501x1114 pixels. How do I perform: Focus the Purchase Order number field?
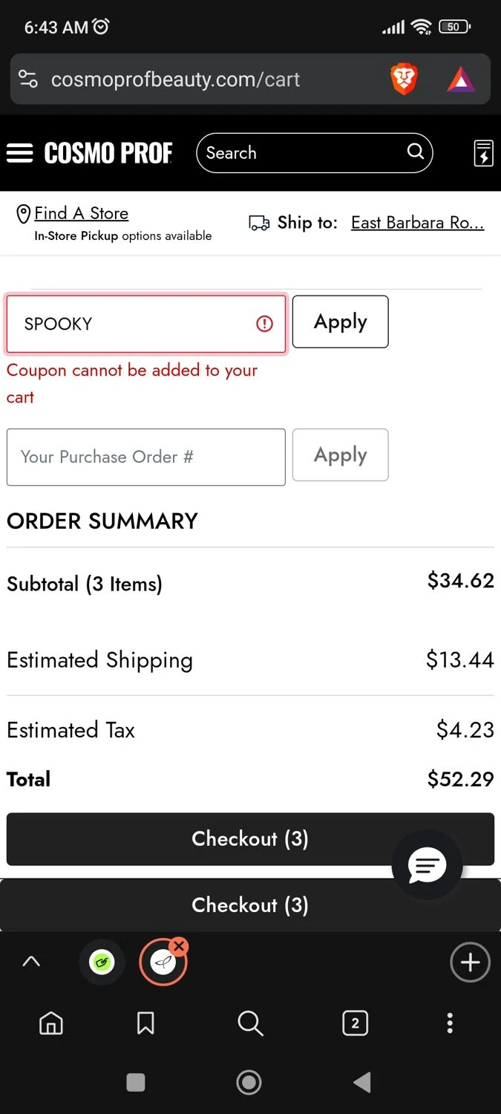pos(145,457)
